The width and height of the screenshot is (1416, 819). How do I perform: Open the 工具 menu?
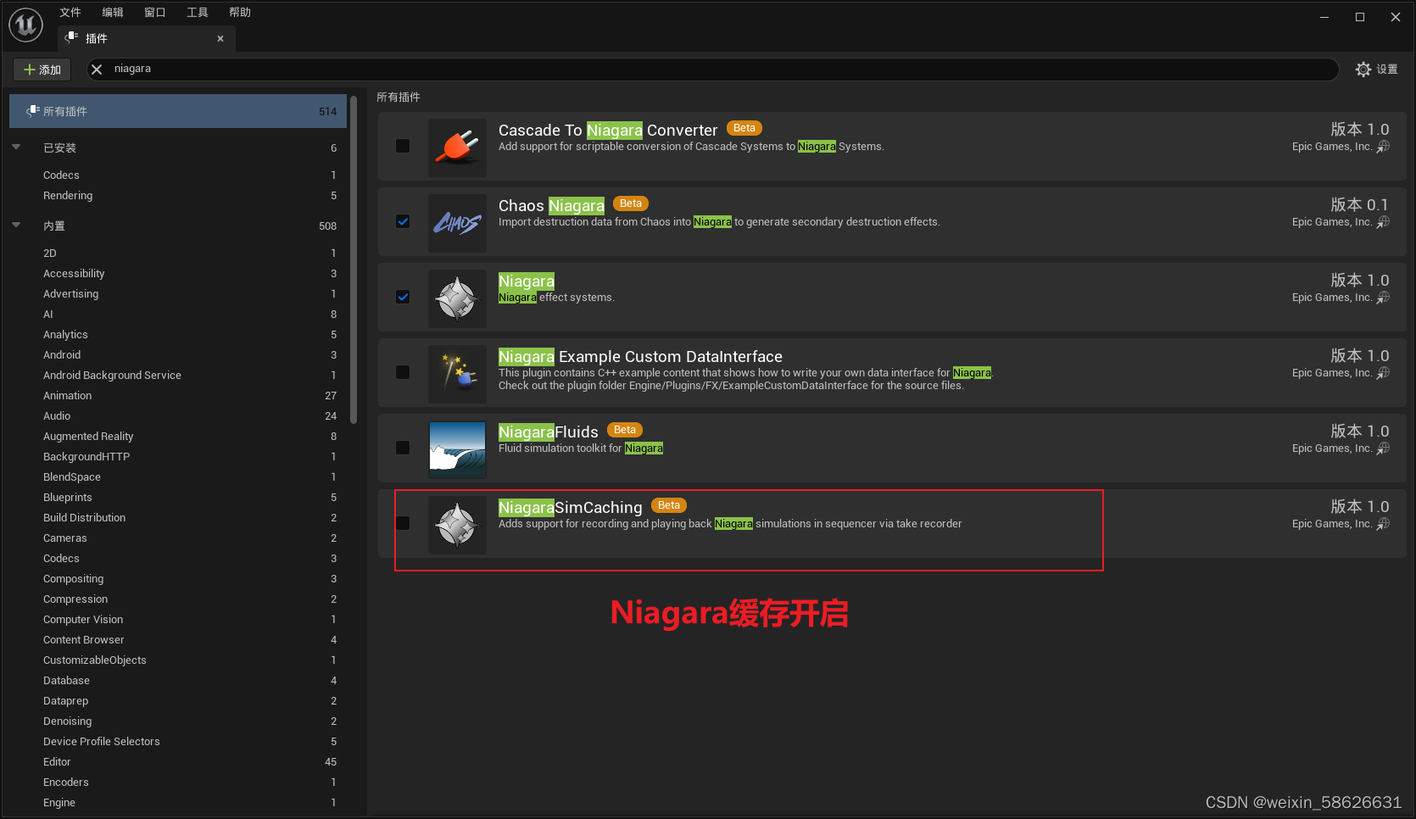pyautogui.click(x=198, y=12)
